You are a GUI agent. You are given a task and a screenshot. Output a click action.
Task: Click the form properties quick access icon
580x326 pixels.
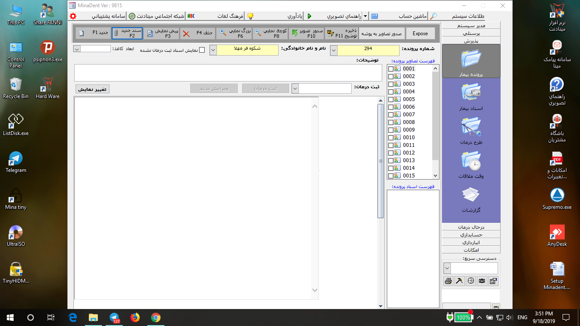point(493,281)
